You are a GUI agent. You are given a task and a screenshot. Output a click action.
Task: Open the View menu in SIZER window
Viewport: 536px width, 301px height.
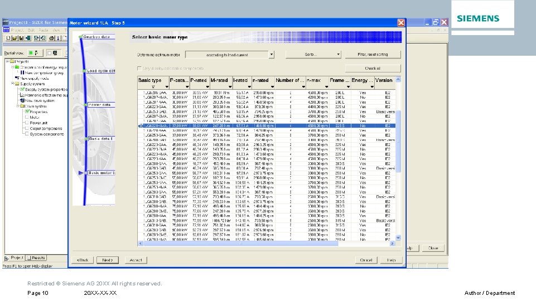coord(56,30)
